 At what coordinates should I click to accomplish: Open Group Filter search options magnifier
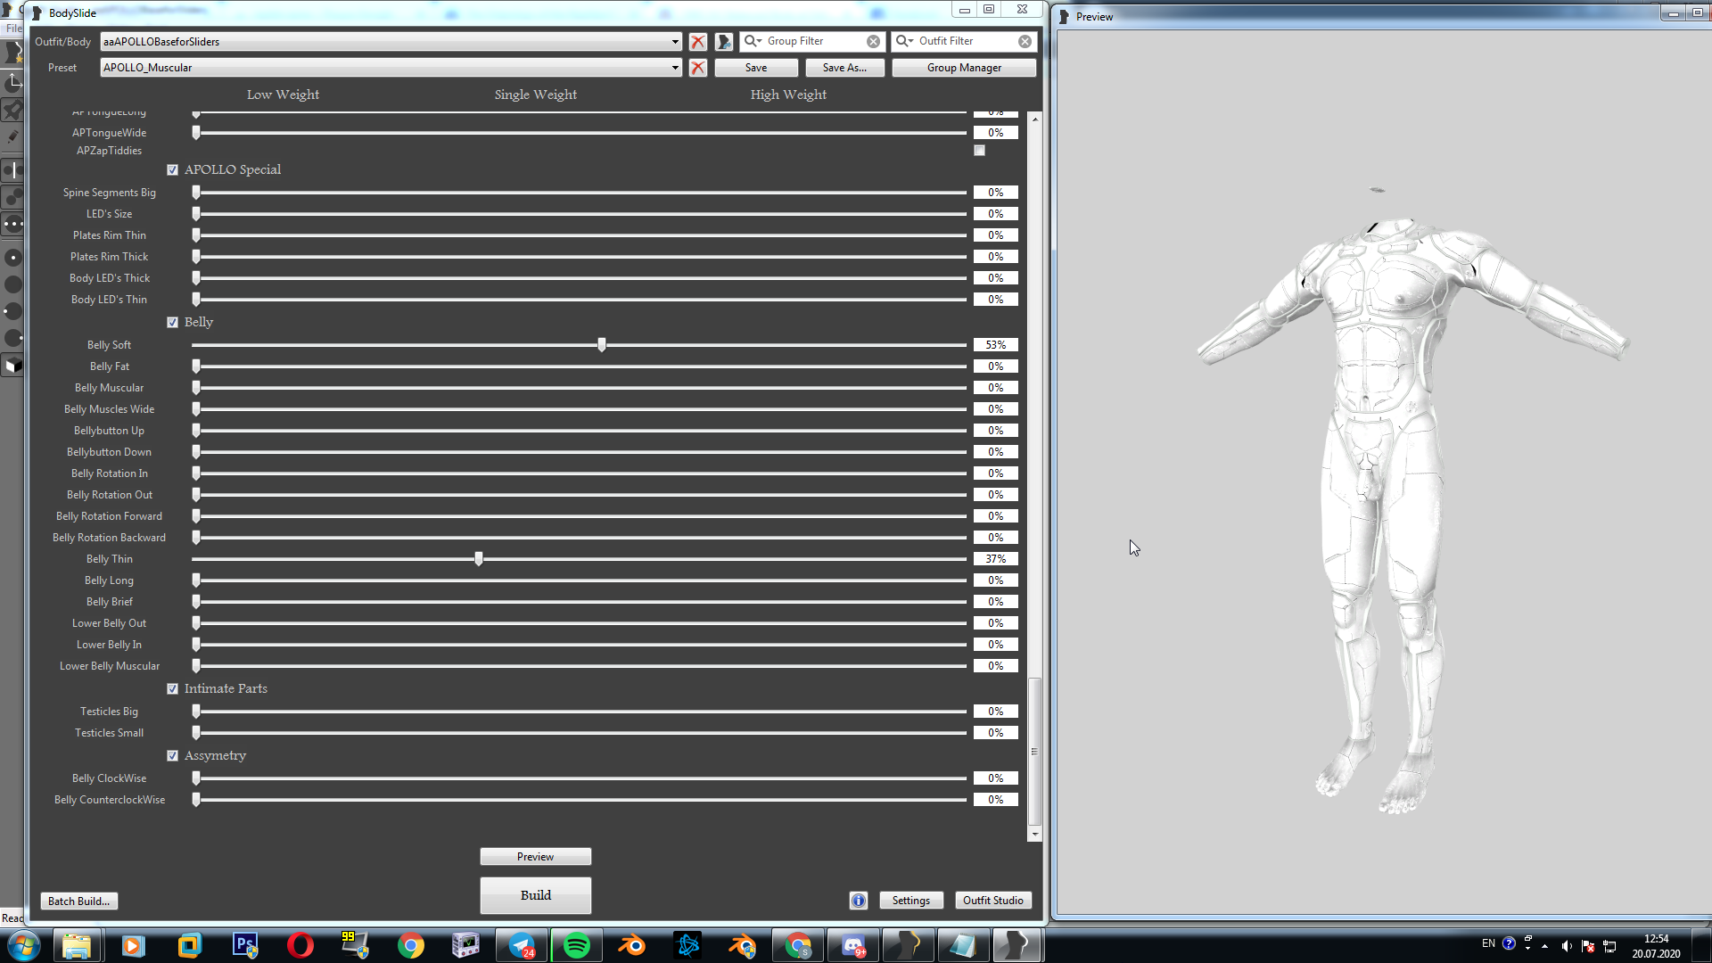coord(753,41)
